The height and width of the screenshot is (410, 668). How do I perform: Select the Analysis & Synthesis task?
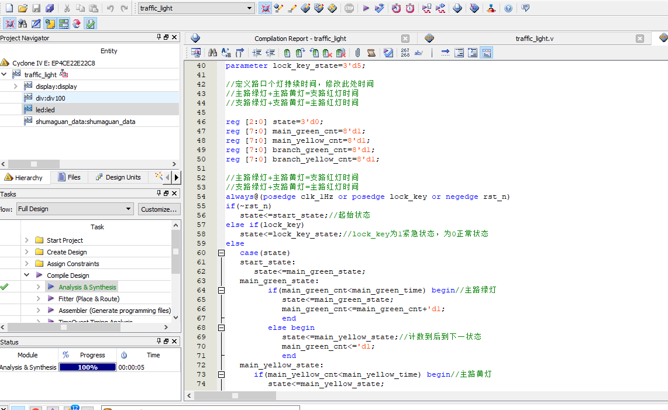[87, 287]
